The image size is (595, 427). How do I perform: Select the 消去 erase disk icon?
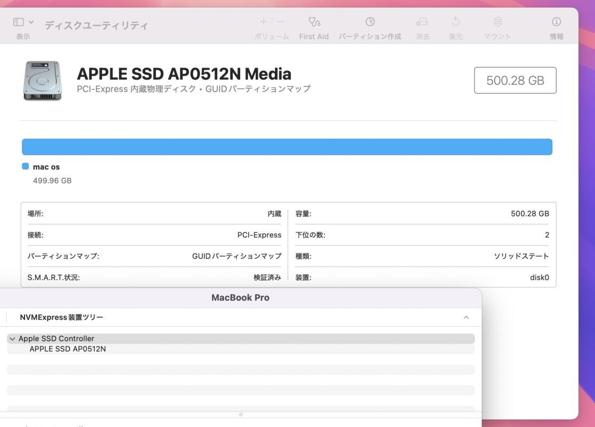pos(422,22)
